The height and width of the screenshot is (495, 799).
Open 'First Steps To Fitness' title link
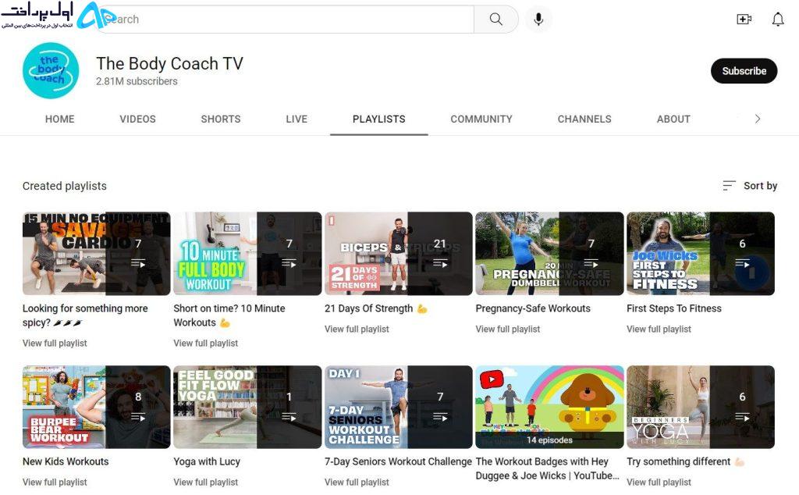click(x=674, y=308)
